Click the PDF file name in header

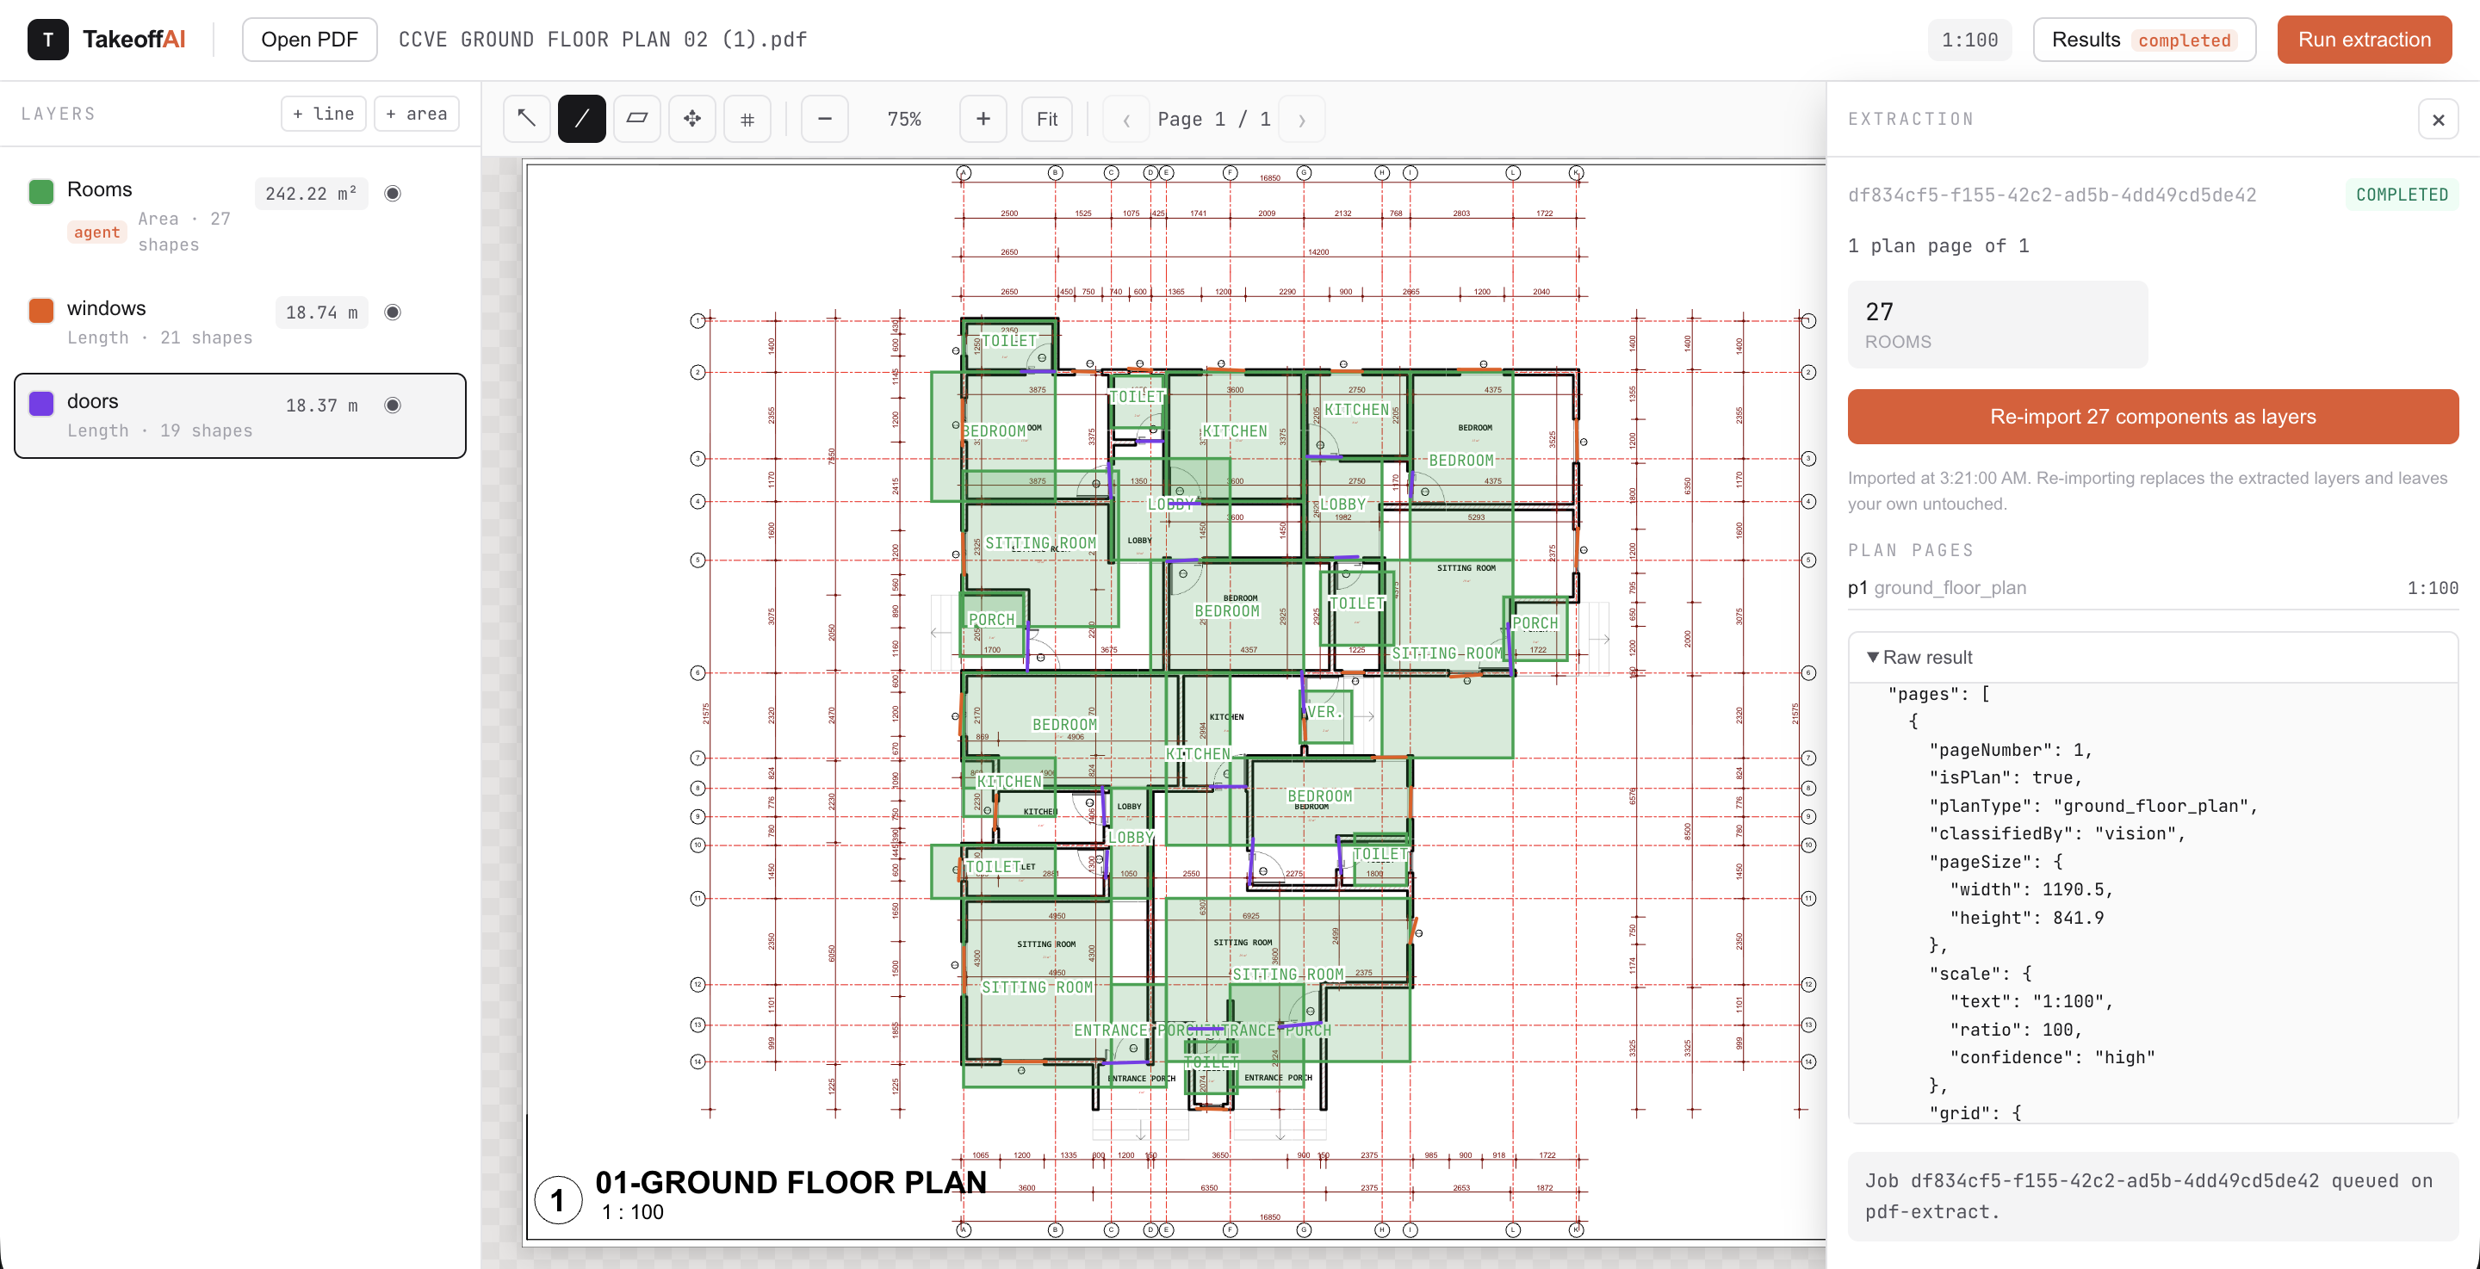point(603,40)
